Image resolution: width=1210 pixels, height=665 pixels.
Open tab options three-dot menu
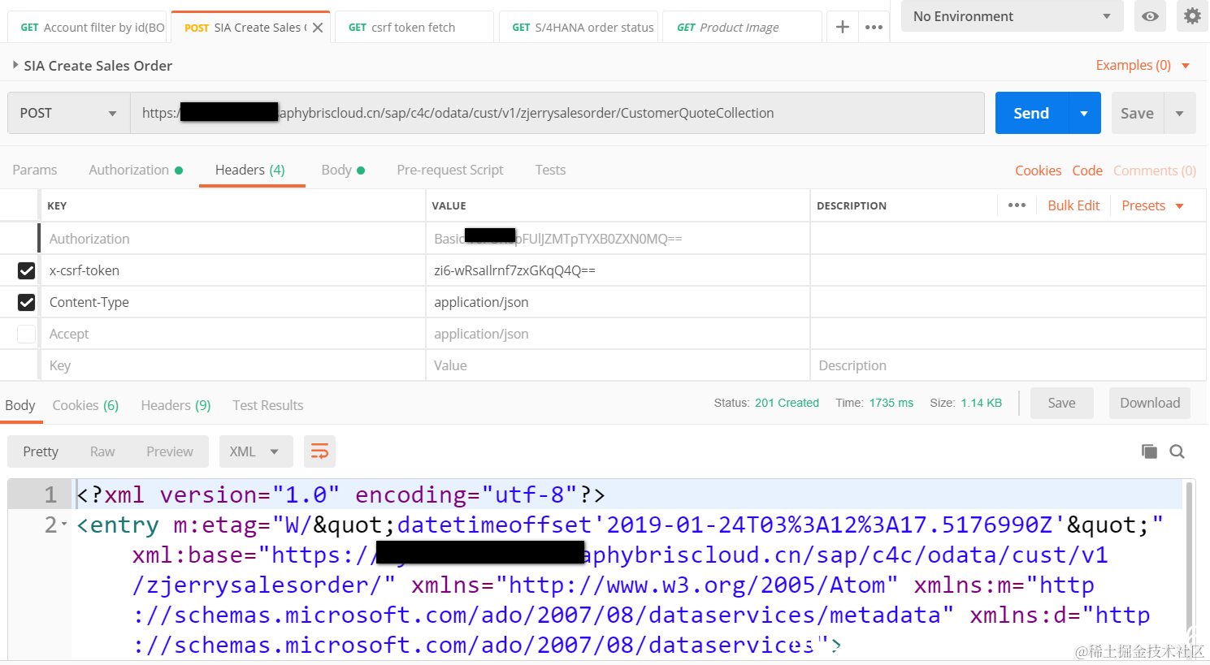pyautogui.click(x=874, y=27)
